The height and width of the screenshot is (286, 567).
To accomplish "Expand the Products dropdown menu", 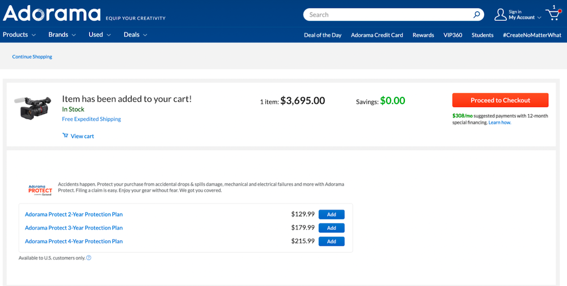I will click(19, 35).
